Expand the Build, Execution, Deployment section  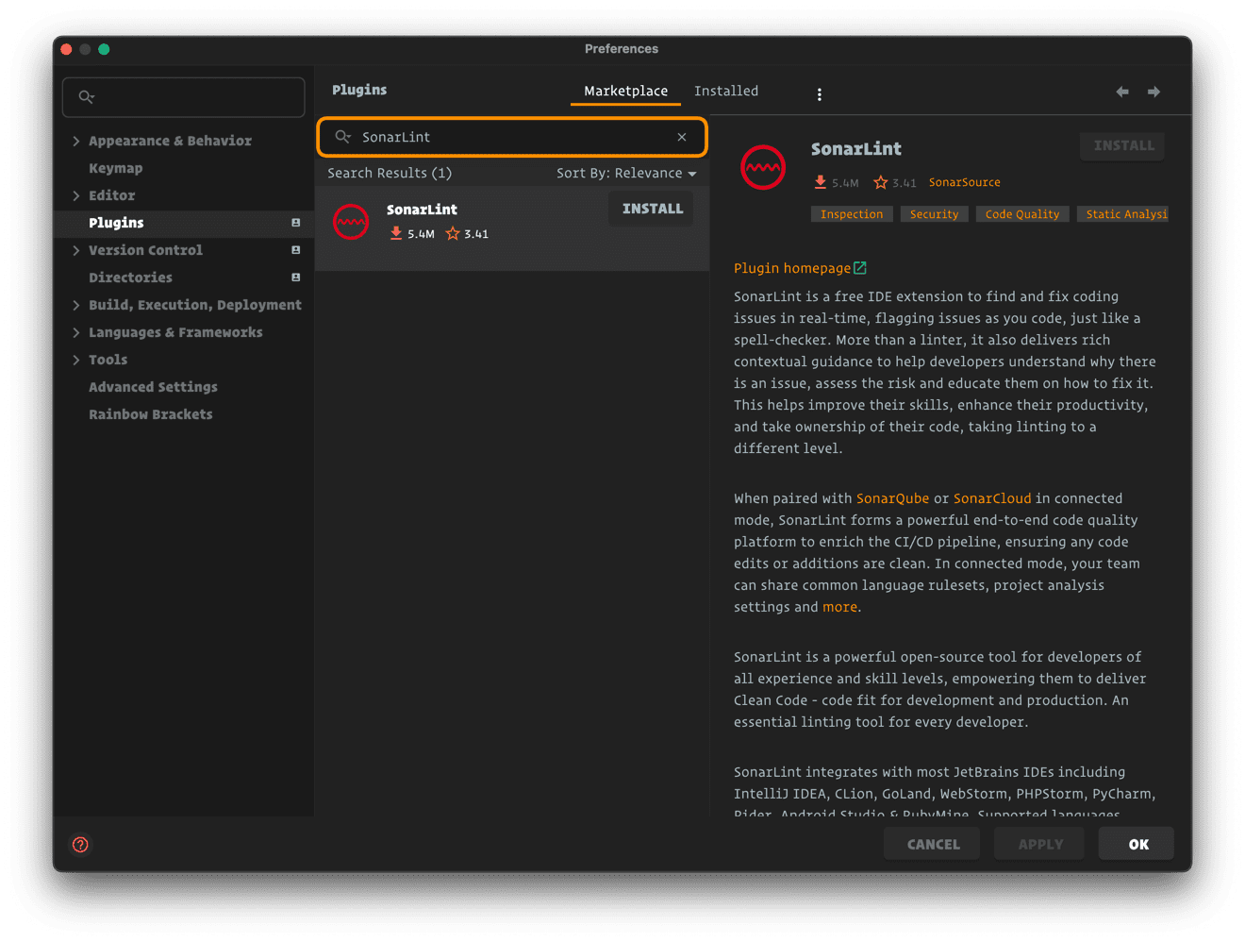(76, 305)
